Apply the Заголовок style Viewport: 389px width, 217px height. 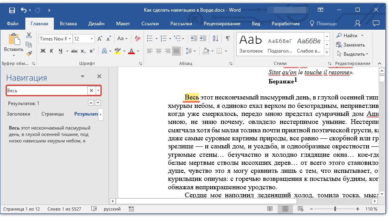(251, 44)
